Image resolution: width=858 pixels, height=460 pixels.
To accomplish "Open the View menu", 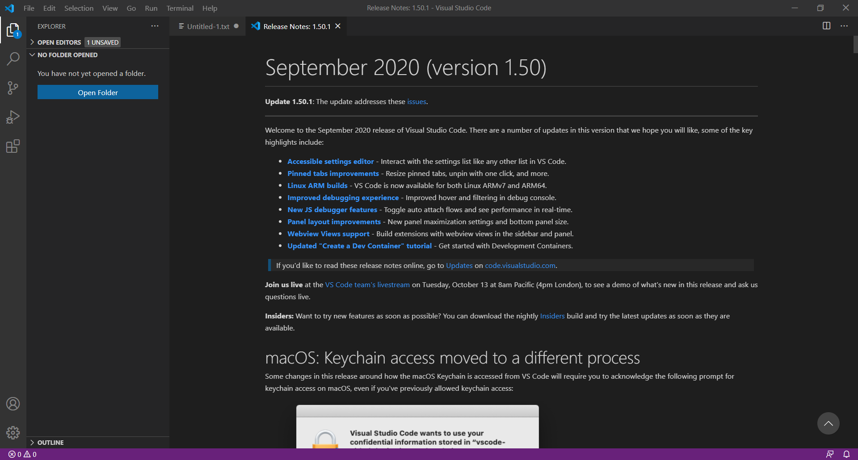I will [x=110, y=8].
